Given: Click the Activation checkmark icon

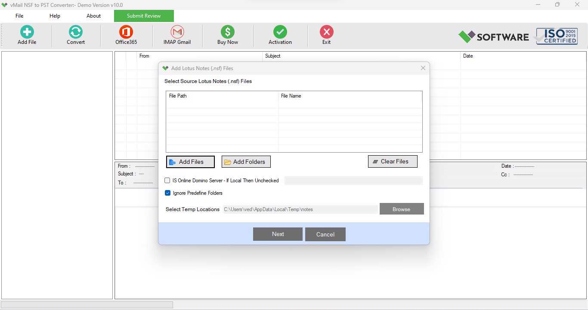Looking at the screenshot, I should (280, 32).
